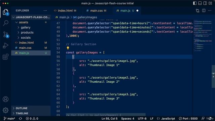This screenshot has width=215, height=121.
Task: Expand the socials folder
Action: (31, 38)
